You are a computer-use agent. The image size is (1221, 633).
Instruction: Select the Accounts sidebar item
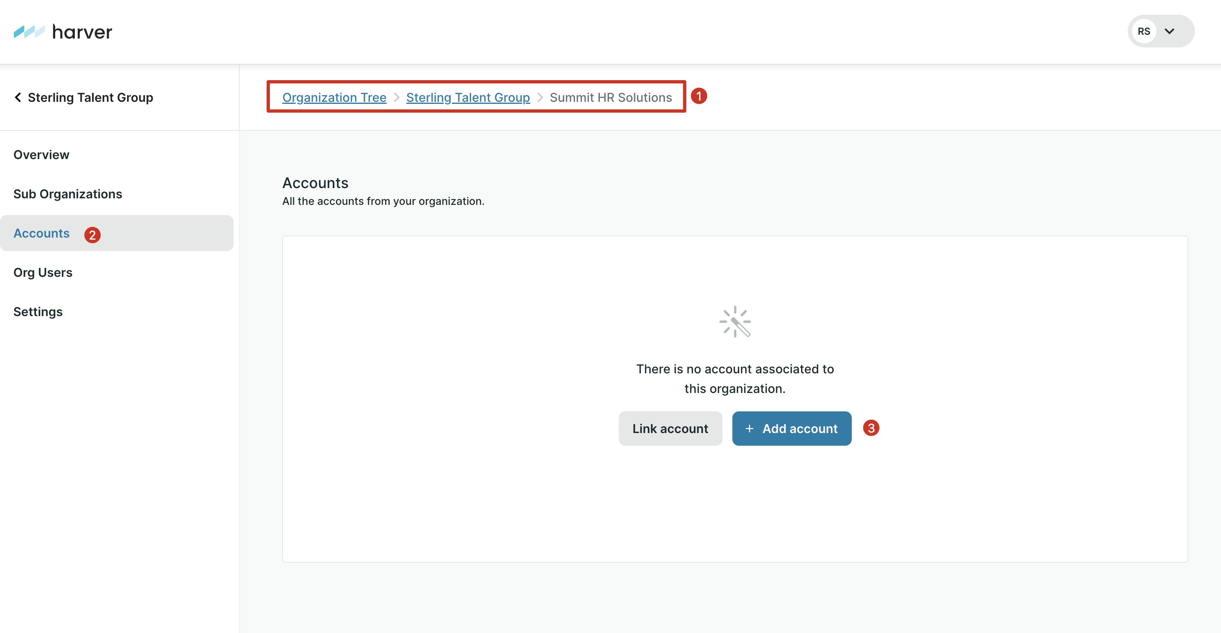[42, 233]
